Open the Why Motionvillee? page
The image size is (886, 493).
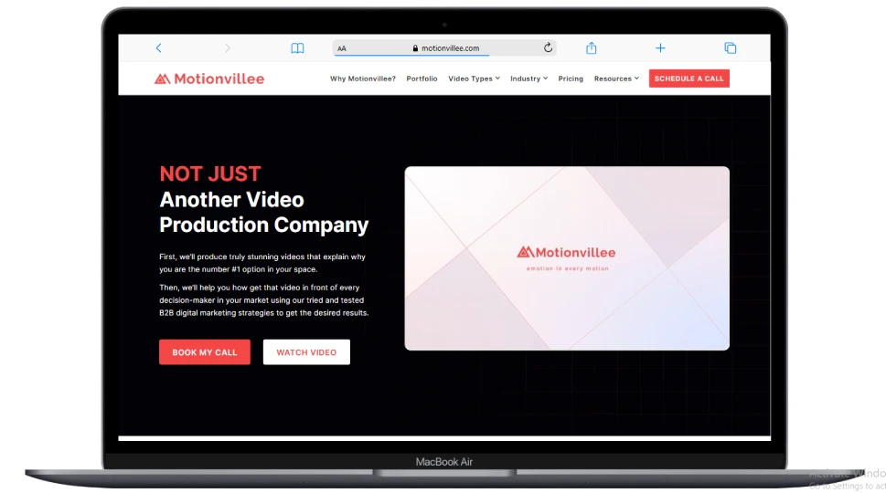(x=363, y=79)
